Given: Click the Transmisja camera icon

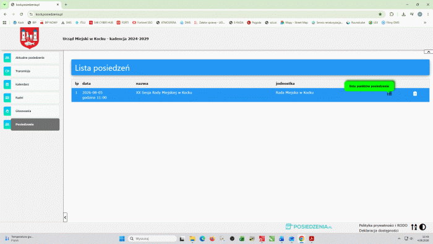Looking at the screenshot, I should tap(7, 71).
